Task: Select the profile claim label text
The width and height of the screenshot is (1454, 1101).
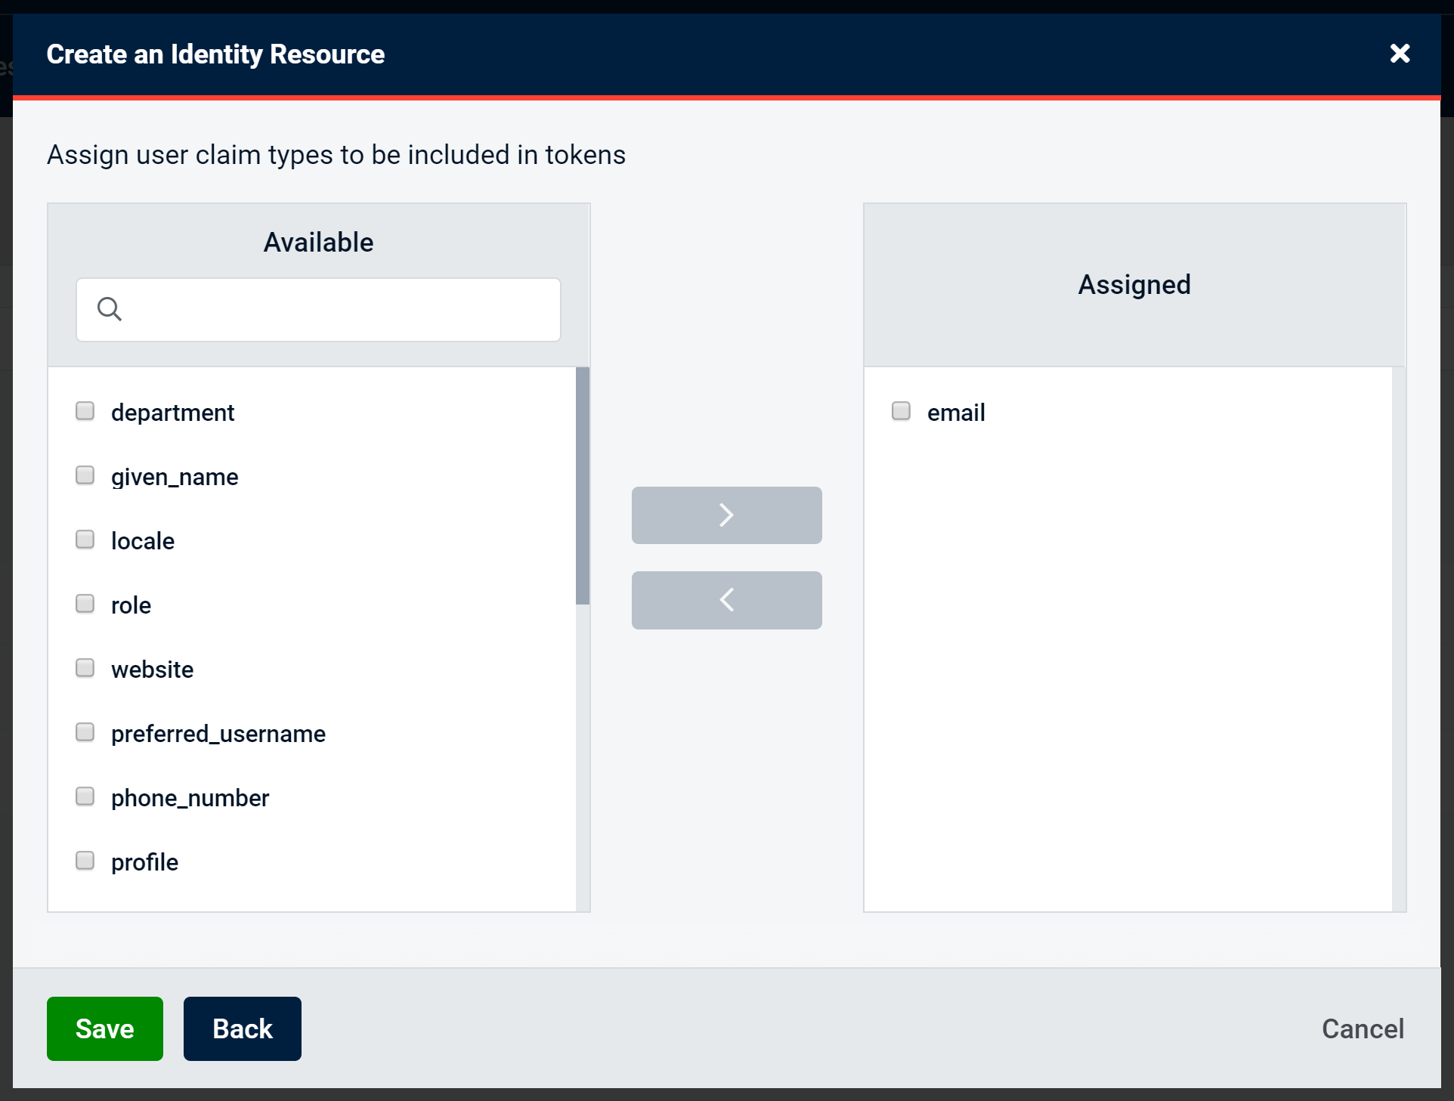Action: point(144,861)
